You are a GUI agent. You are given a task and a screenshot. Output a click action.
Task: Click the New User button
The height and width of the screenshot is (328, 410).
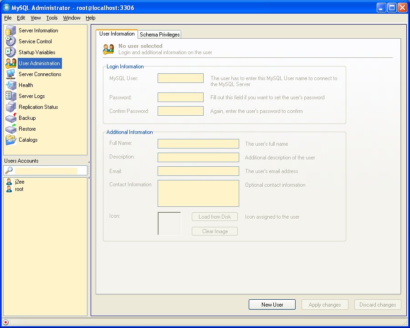coord(272,304)
